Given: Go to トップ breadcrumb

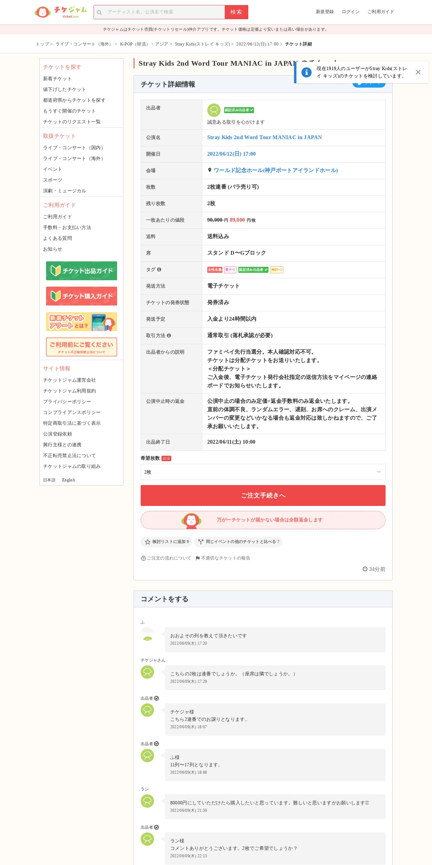Looking at the screenshot, I should point(42,44).
